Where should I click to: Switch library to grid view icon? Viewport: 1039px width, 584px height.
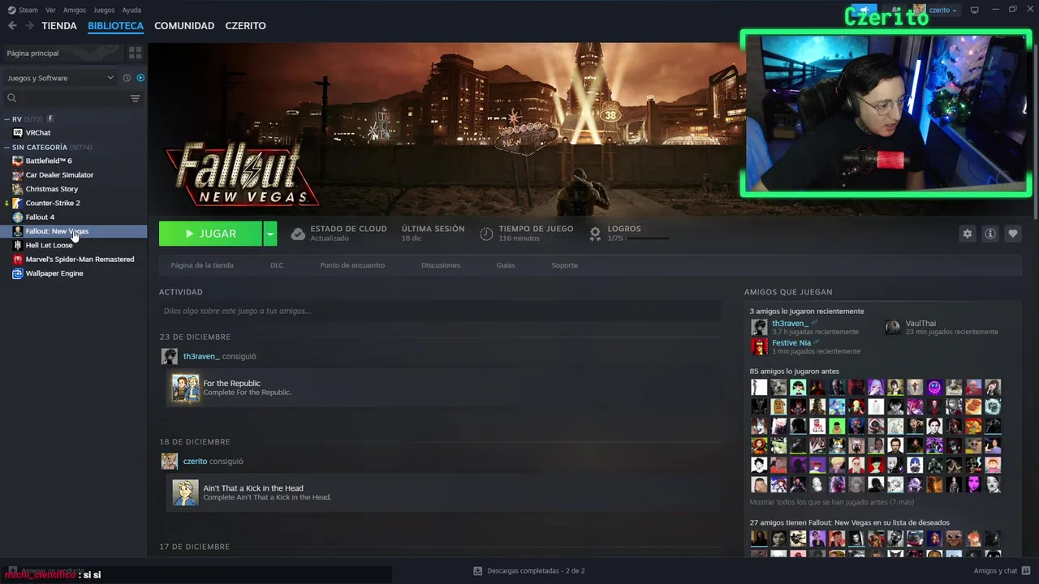[135, 53]
